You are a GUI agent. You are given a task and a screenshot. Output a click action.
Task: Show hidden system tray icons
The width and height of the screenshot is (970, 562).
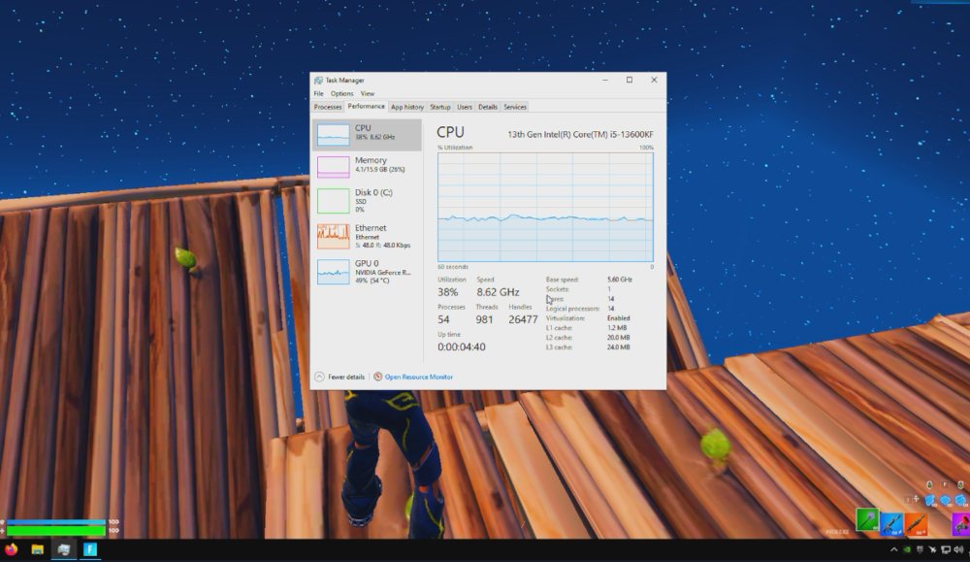[x=893, y=549]
